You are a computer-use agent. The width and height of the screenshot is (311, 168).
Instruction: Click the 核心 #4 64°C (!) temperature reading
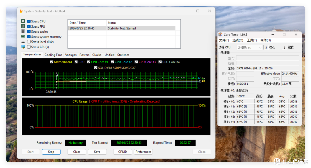[245, 122]
